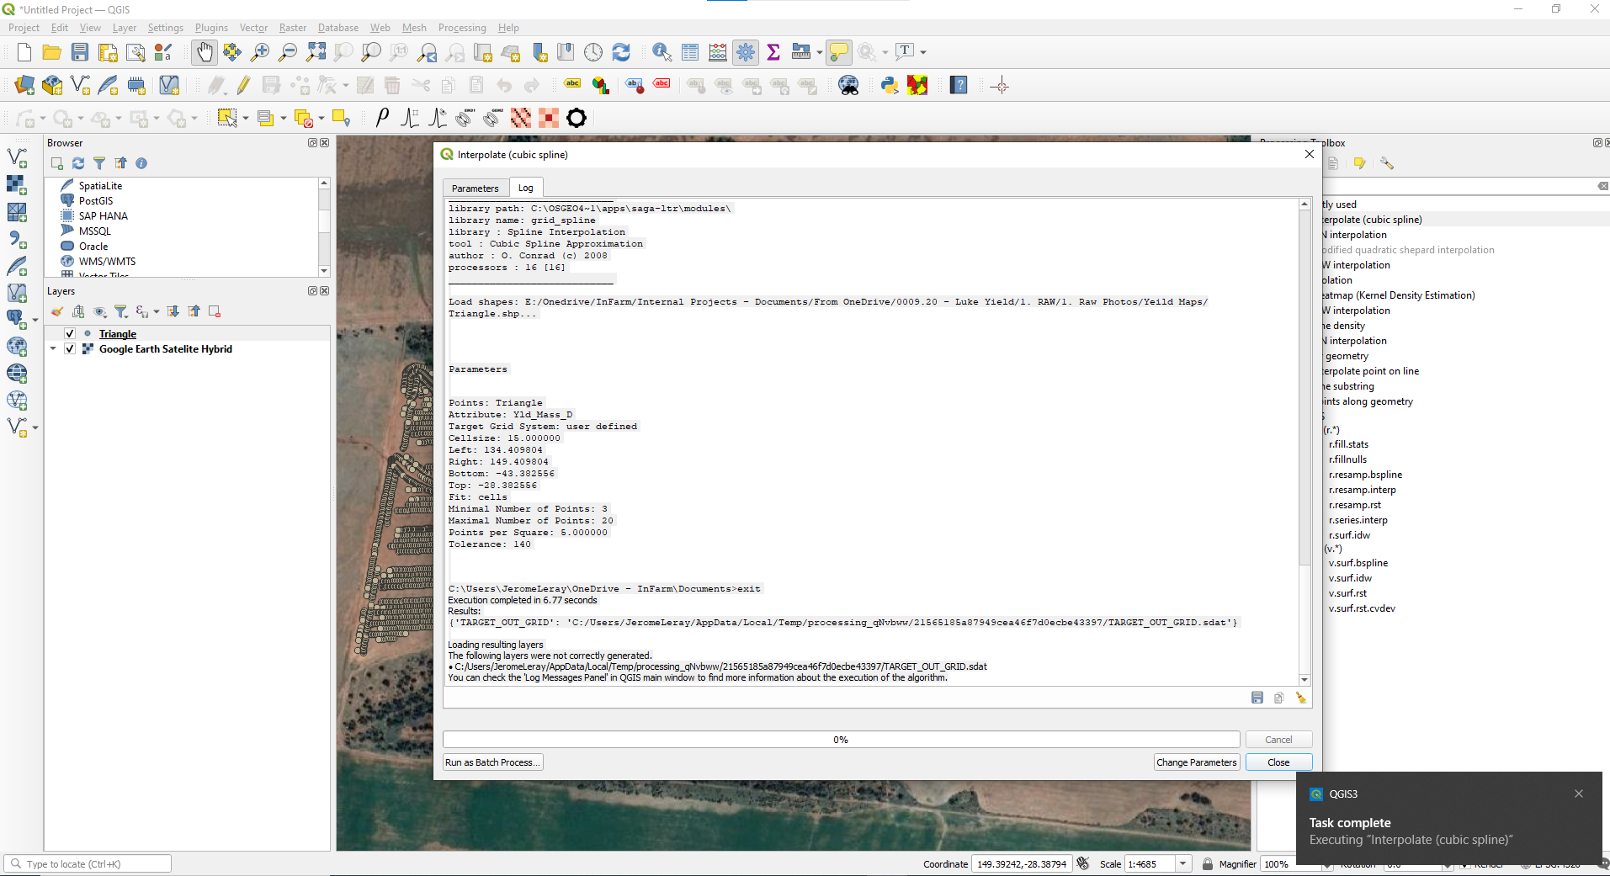Switch to the Log tab

click(526, 188)
